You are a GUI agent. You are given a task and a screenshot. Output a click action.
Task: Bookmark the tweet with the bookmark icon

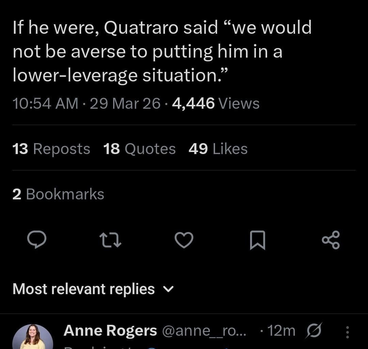pyautogui.click(x=257, y=240)
